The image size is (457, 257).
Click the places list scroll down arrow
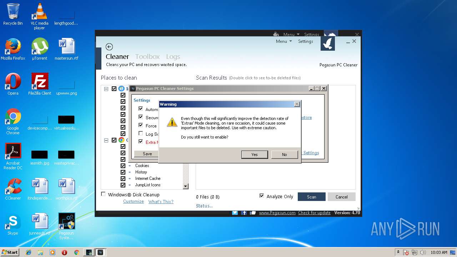[186, 186]
